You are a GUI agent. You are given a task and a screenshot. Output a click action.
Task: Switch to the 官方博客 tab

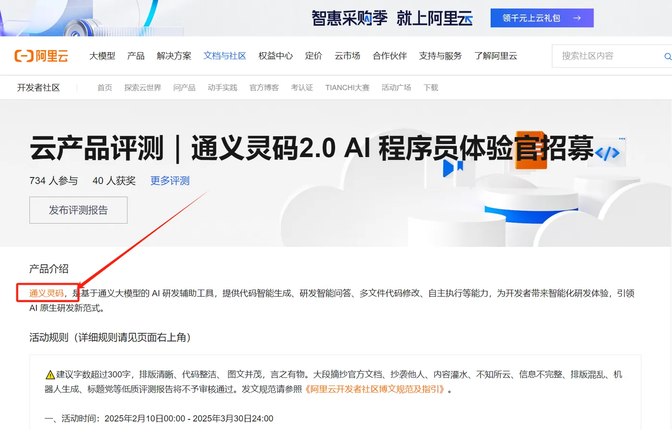[x=264, y=88]
